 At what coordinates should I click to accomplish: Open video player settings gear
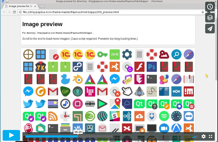(203, 136)
